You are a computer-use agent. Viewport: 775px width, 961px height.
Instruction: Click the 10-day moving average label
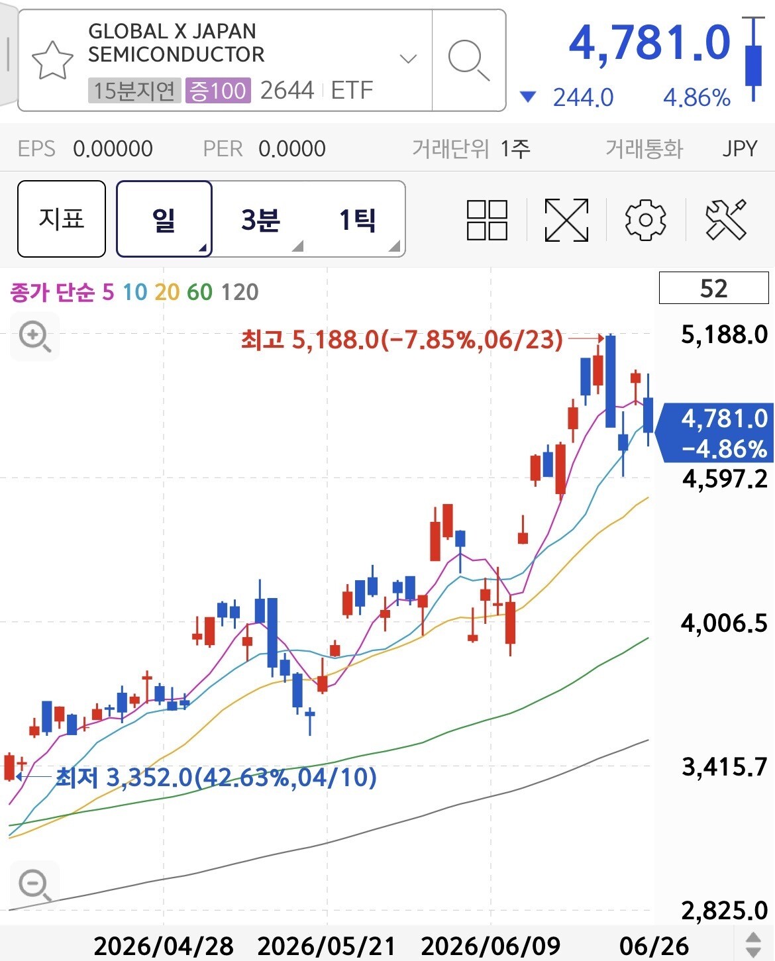click(x=134, y=292)
